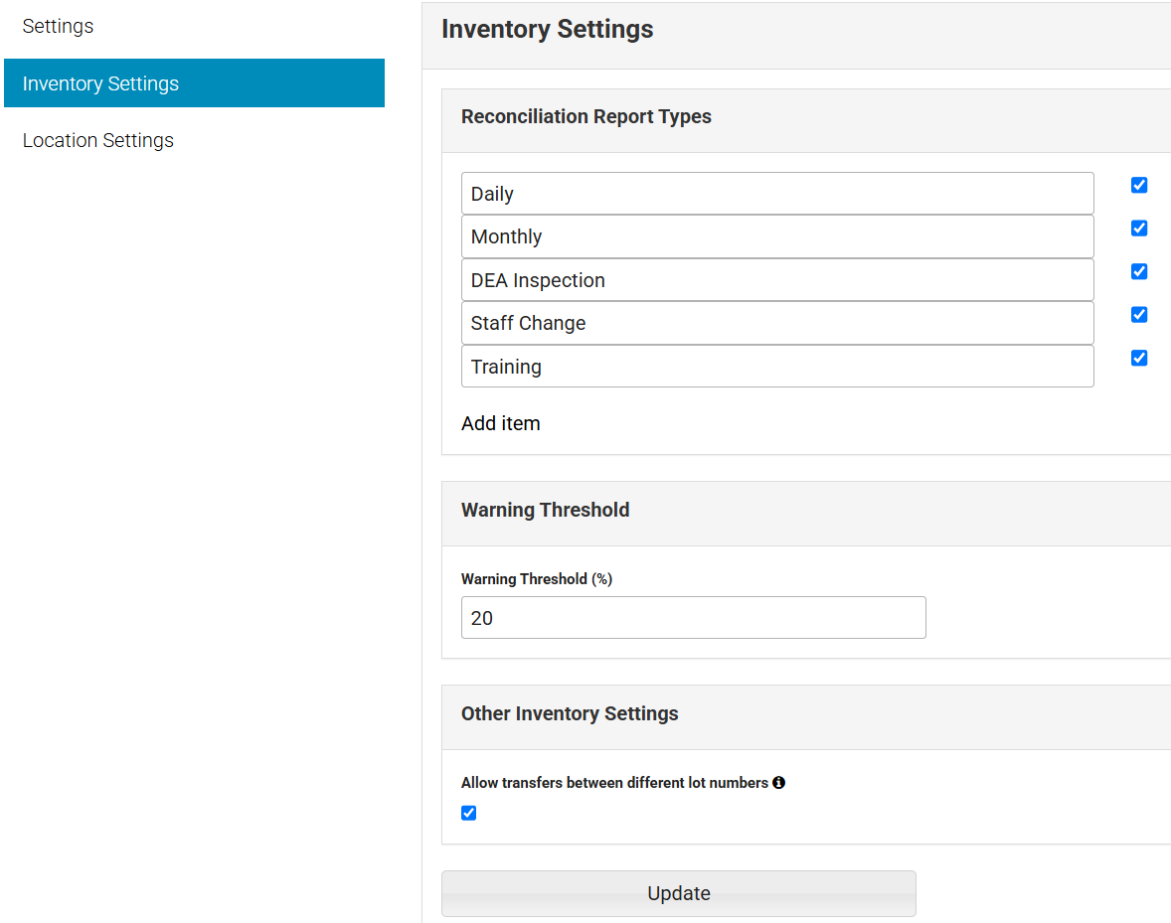Toggle the Staff Change checkbox off
Image resolution: width=1171 pixels, height=923 pixels.
click(1138, 315)
